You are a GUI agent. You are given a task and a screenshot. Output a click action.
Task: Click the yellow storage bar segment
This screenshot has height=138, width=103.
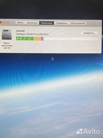tap(37, 39)
